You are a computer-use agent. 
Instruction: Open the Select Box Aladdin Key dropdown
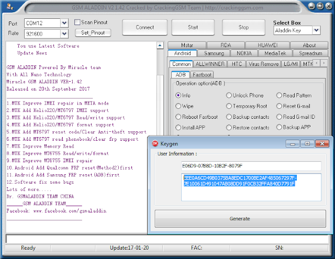[316, 30]
